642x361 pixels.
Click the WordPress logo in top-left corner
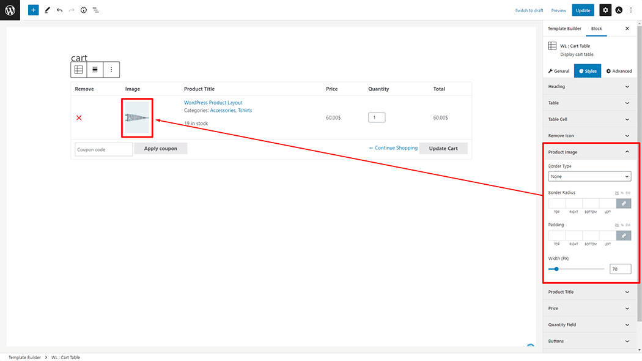click(10, 10)
